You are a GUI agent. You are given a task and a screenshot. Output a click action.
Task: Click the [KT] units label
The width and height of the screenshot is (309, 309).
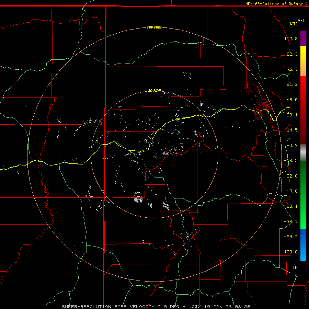click(293, 24)
